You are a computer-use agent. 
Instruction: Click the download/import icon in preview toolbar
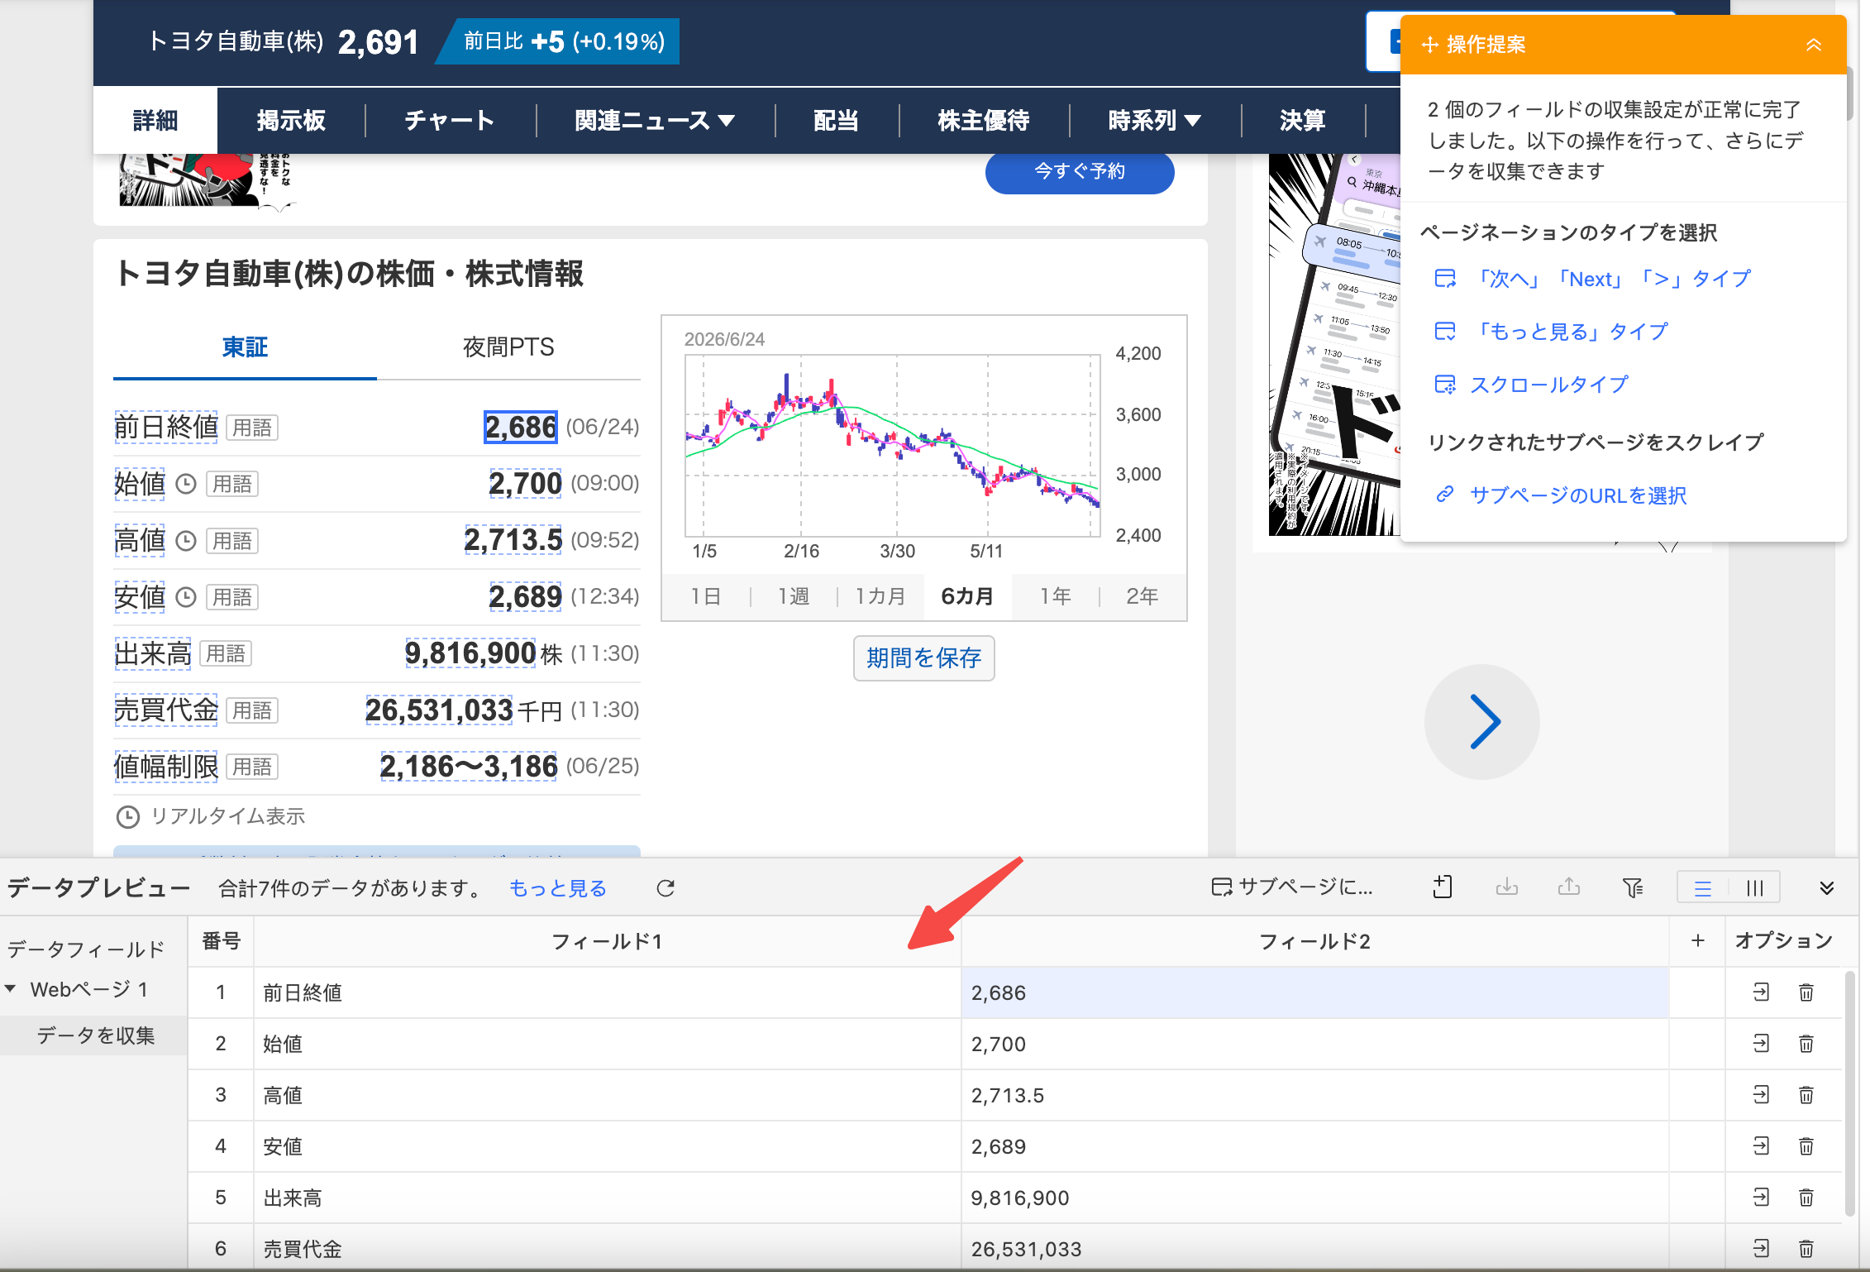[1507, 887]
